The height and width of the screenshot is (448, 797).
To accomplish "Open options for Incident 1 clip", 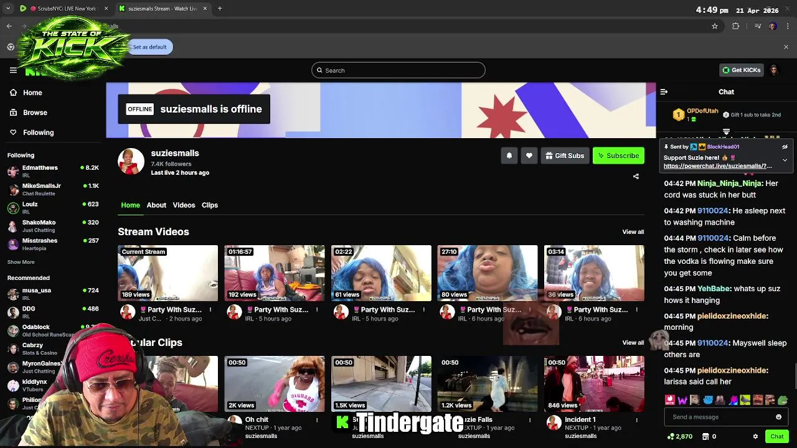I will [636, 420].
